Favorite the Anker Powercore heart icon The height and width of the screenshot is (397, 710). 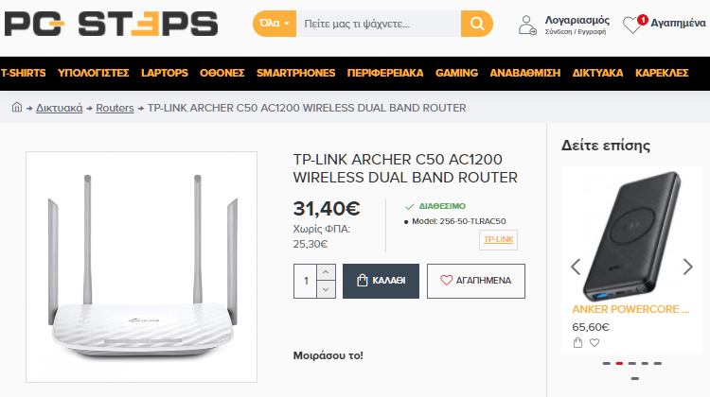click(x=595, y=343)
